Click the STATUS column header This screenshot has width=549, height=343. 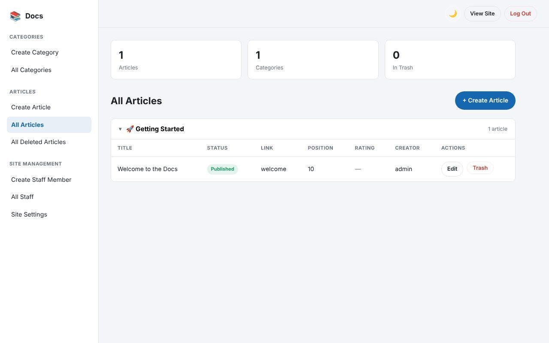tap(217, 148)
